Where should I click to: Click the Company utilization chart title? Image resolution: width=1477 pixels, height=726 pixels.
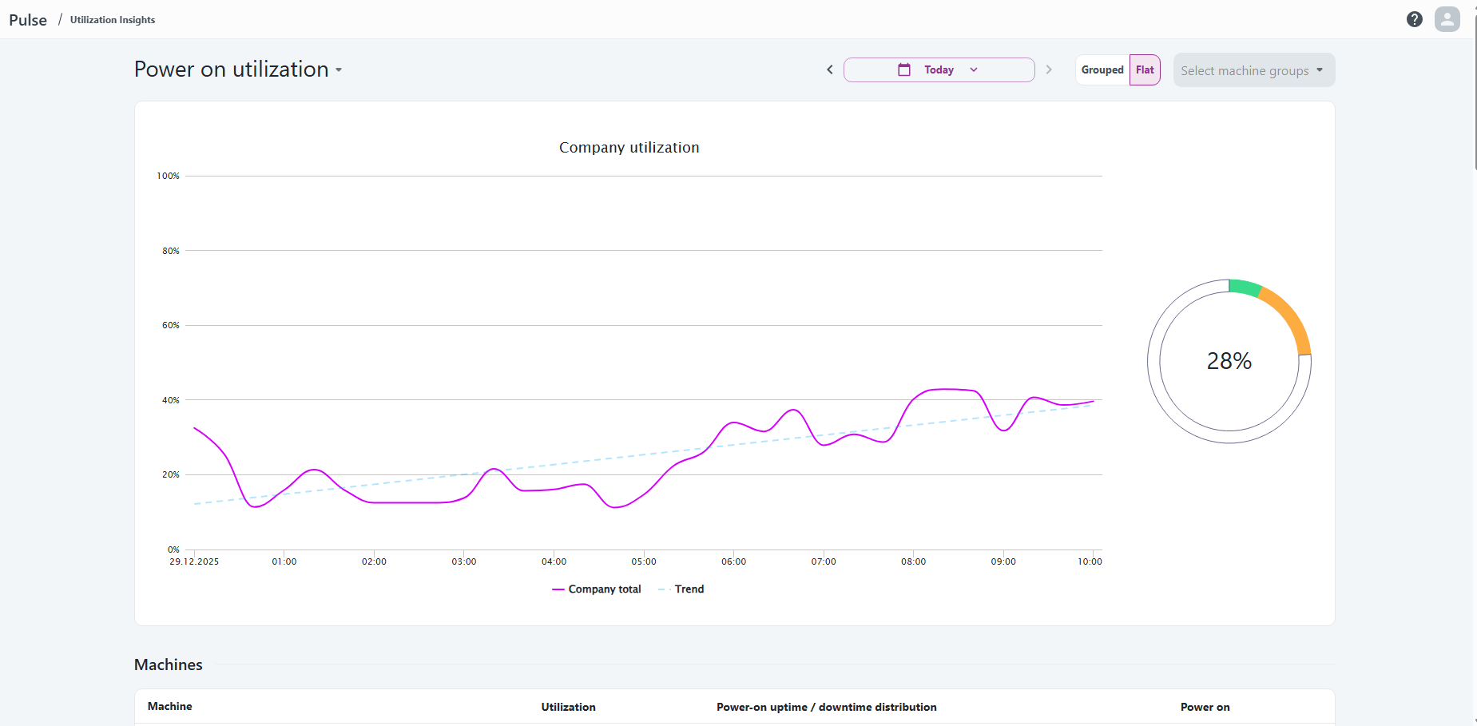pos(629,147)
